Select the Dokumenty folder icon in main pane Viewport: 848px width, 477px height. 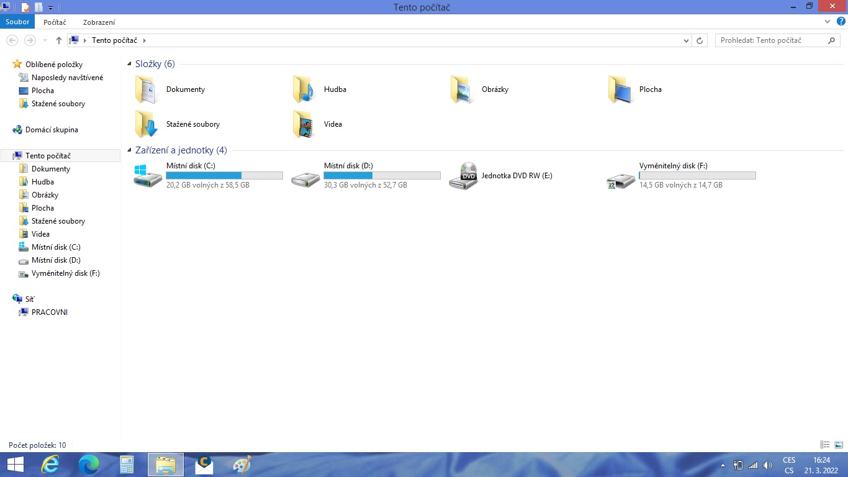[148, 89]
